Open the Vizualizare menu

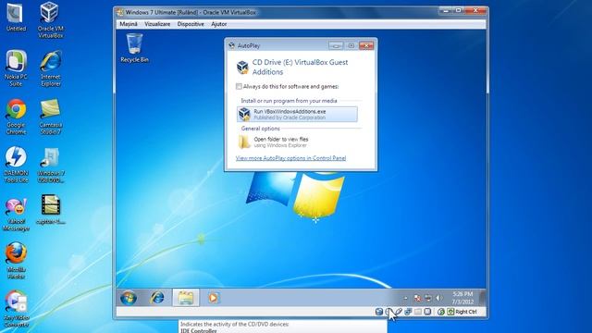[x=157, y=24]
